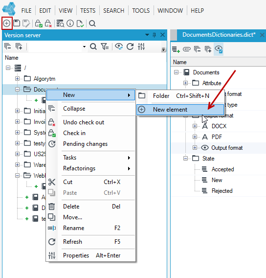
Task: Click the filter funnel icon in Version server
Action: [x=105, y=46]
